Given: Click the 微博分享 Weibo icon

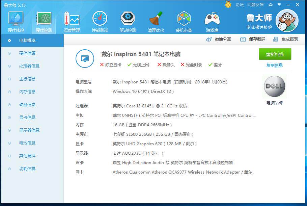Looking at the screenshot, I should (209, 40).
